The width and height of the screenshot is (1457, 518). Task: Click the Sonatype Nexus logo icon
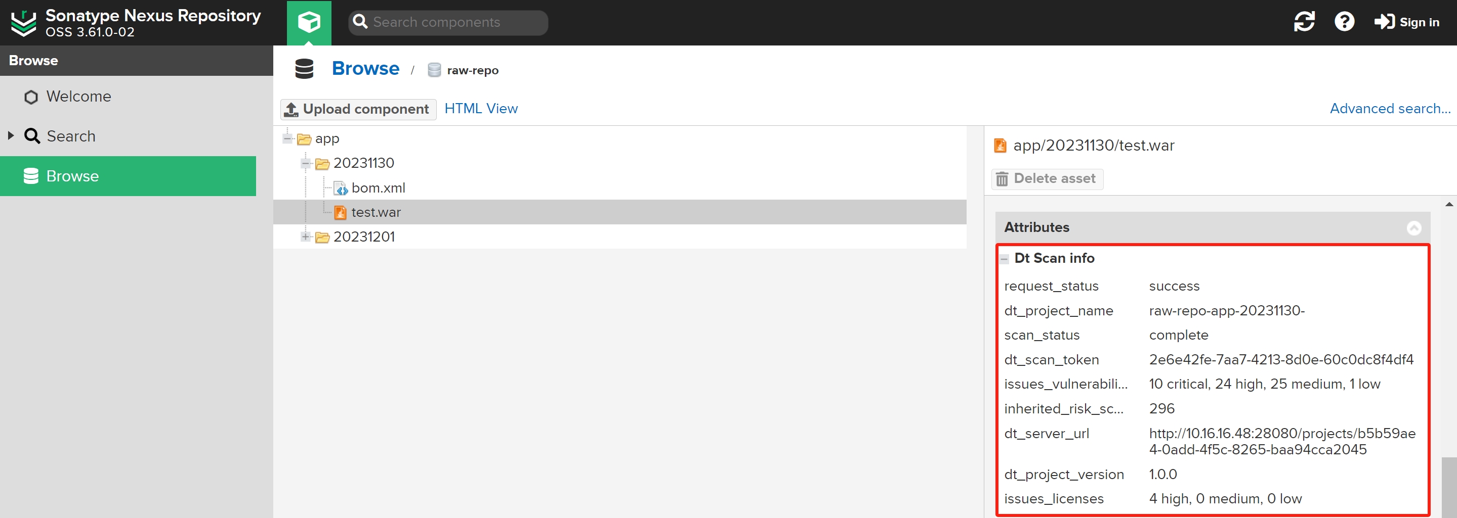point(24,23)
